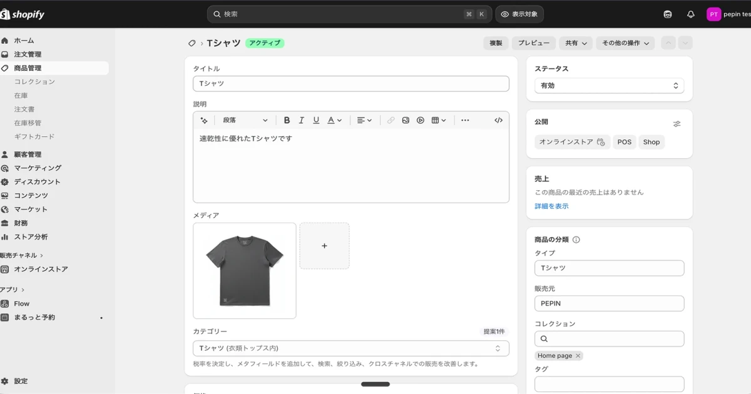Expand the その他の操作 actions dropdown

[625, 43]
